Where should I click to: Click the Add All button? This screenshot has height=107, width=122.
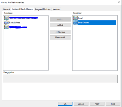[60, 25]
